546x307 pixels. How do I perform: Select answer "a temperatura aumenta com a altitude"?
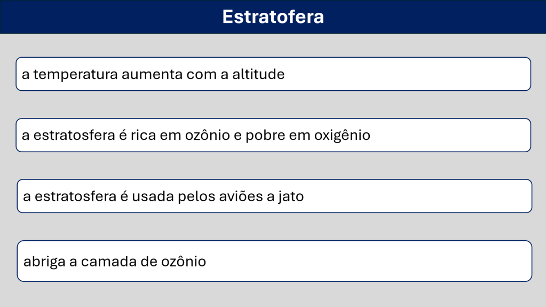pyautogui.click(x=273, y=74)
